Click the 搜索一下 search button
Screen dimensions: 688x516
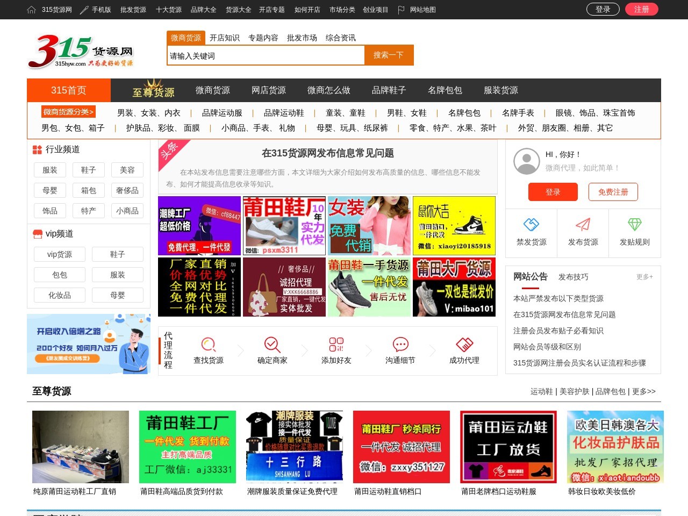(x=389, y=55)
